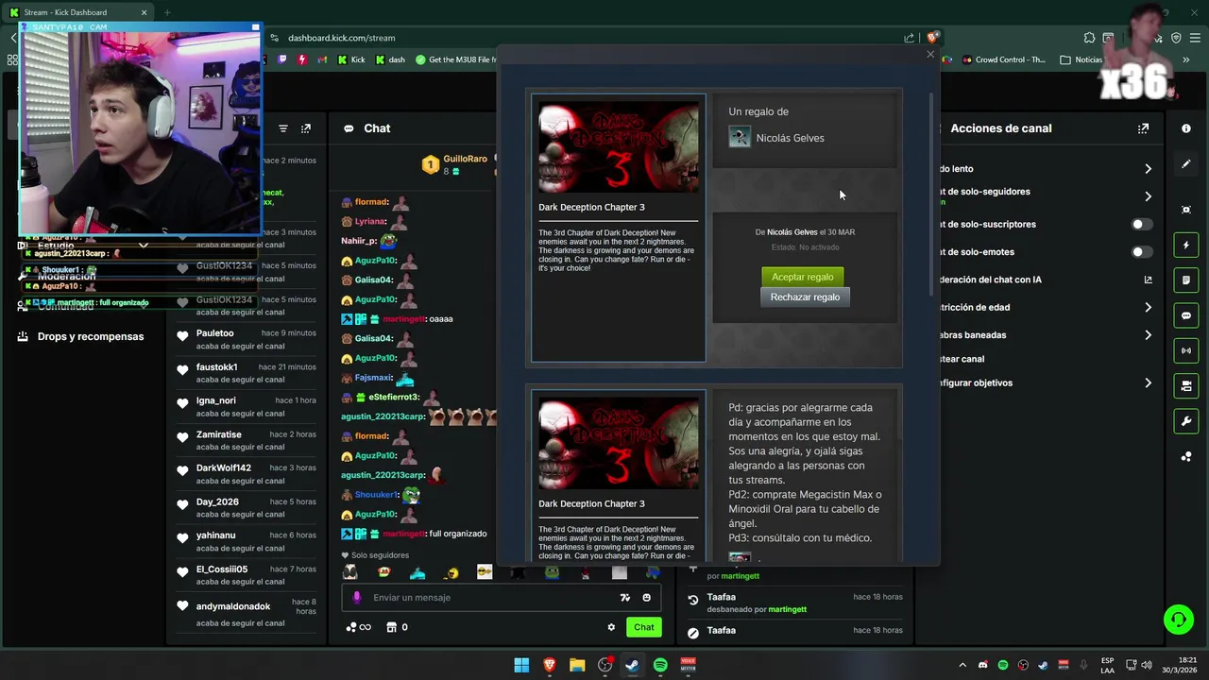Click the raid channel option in Acciones de canal
Viewport: 1209px width, 680px height.
pyautogui.click(x=962, y=359)
